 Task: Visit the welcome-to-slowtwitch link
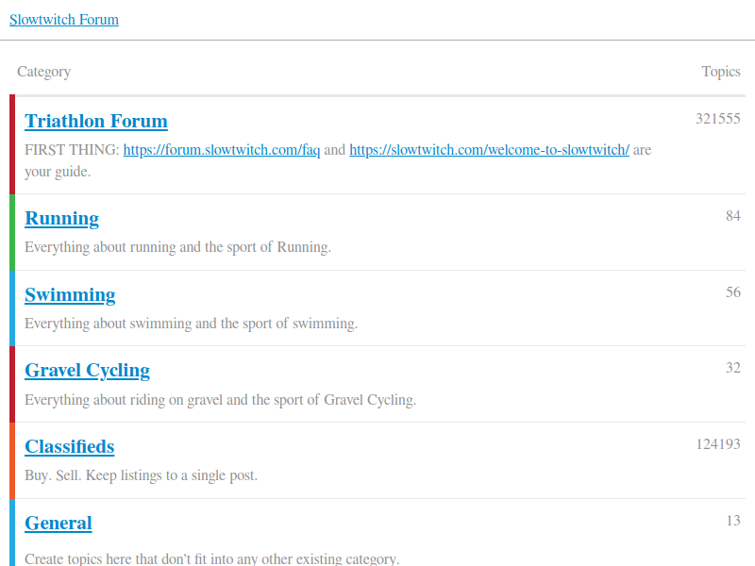point(489,150)
